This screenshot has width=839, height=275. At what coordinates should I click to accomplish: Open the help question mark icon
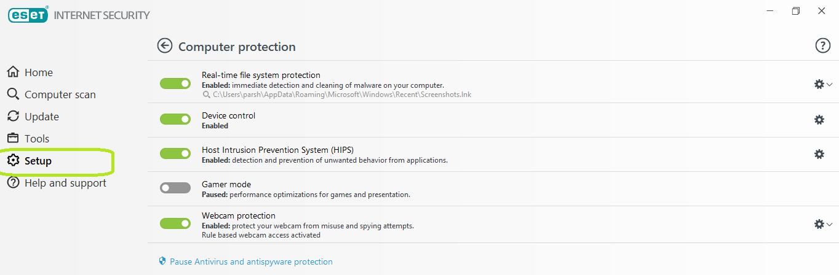(822, 45)
